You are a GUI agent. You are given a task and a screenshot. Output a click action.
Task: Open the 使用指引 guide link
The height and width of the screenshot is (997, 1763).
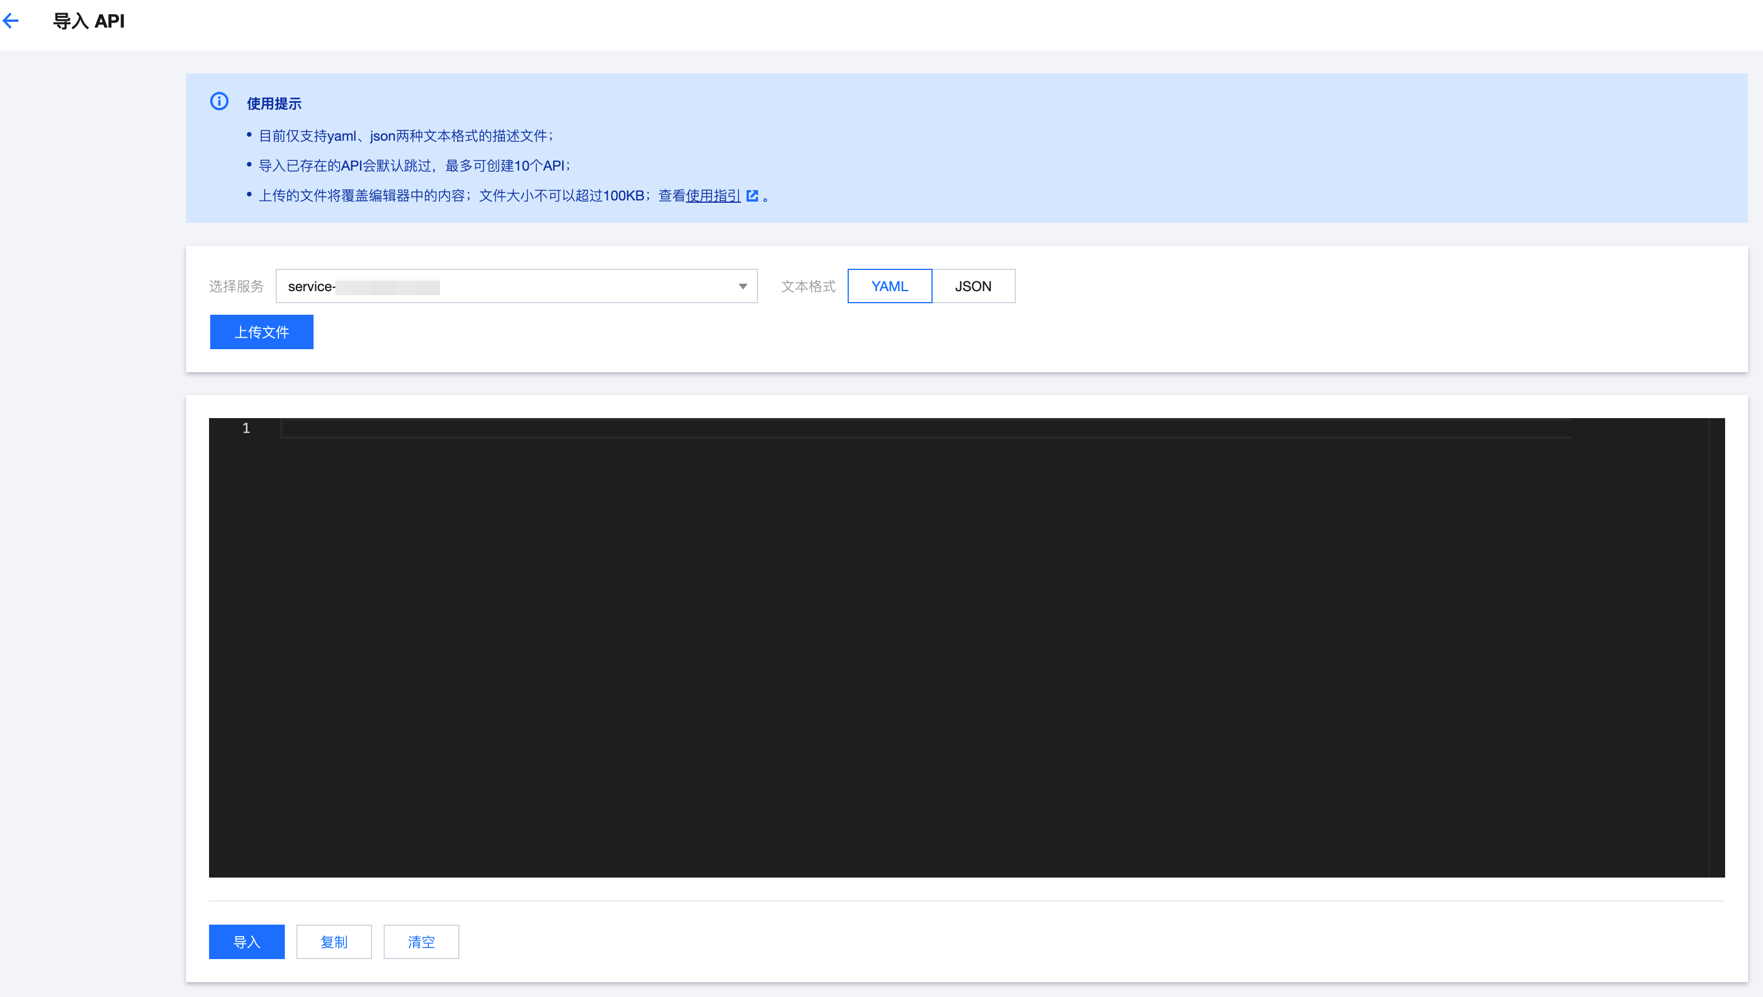pyautogui.click(x=713, y=196)
